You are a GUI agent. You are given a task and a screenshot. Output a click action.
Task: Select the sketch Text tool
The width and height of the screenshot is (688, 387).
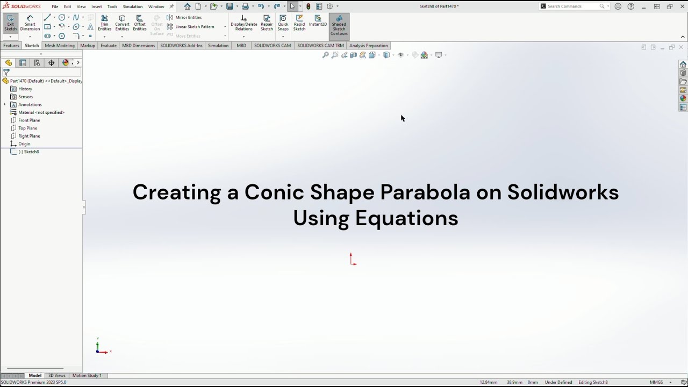[x=90, y=27]
